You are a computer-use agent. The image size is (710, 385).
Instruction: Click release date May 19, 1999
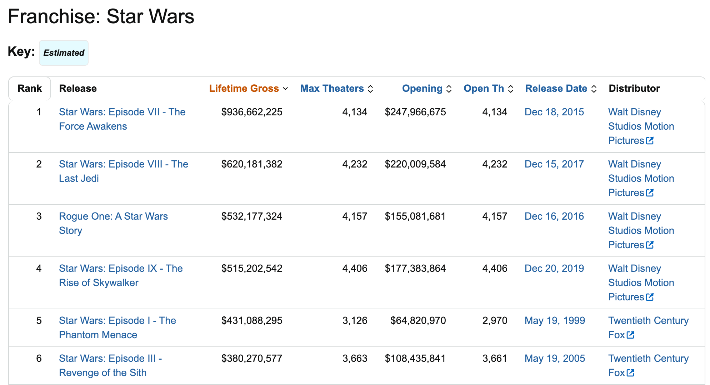pos(555,321)
